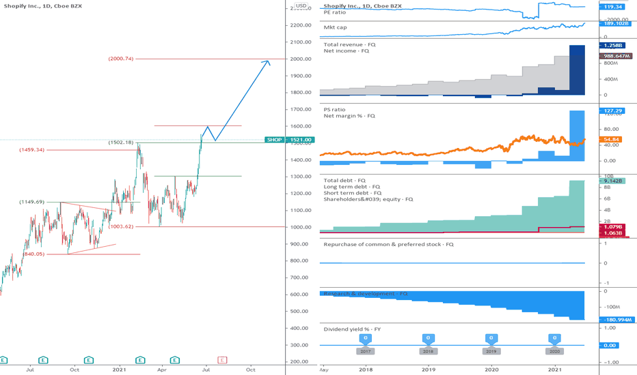Image resolution: width=637 pixels, height=375 pixels.
Task: Click the Research & development · FQ legend
Action: pyautogui.click(x=366, y=293)
